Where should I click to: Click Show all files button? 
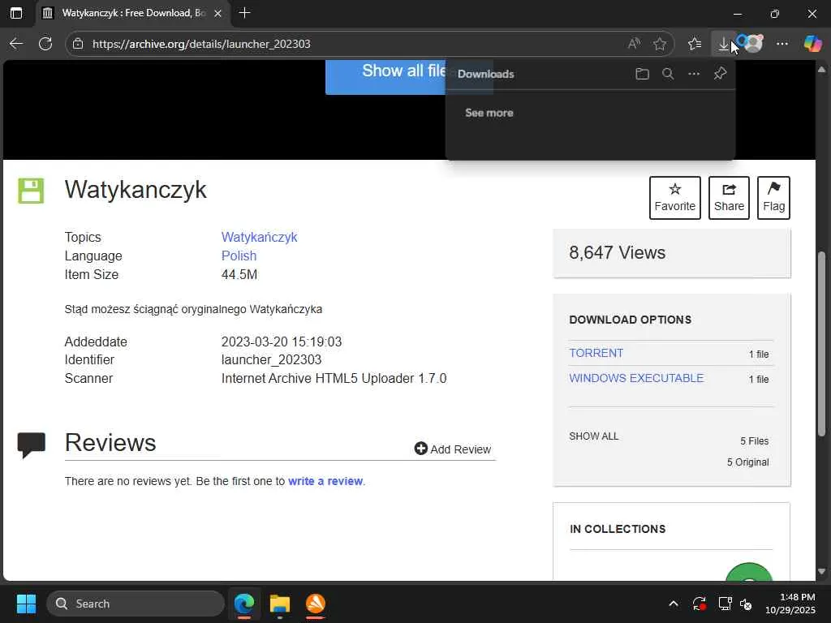(x=385, y=77)
